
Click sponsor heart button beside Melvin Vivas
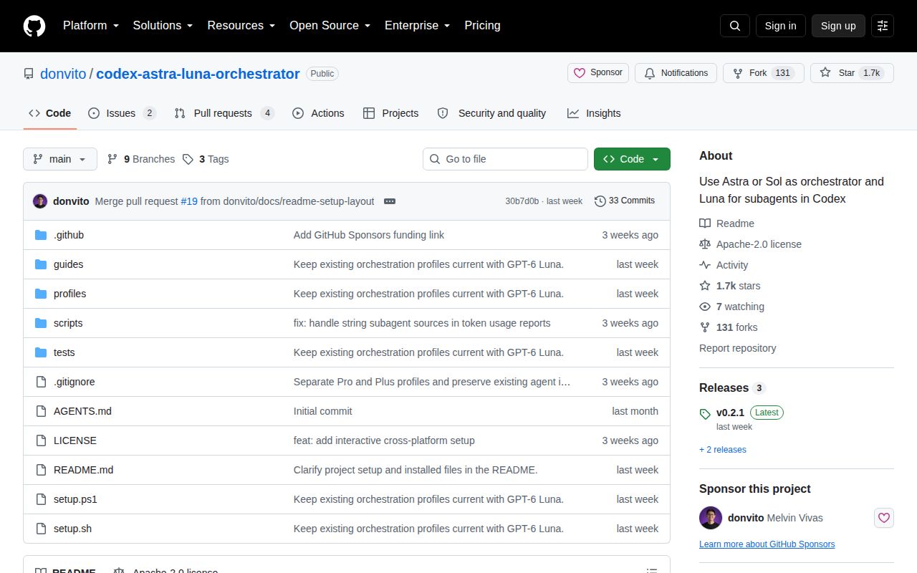point(884,518)
